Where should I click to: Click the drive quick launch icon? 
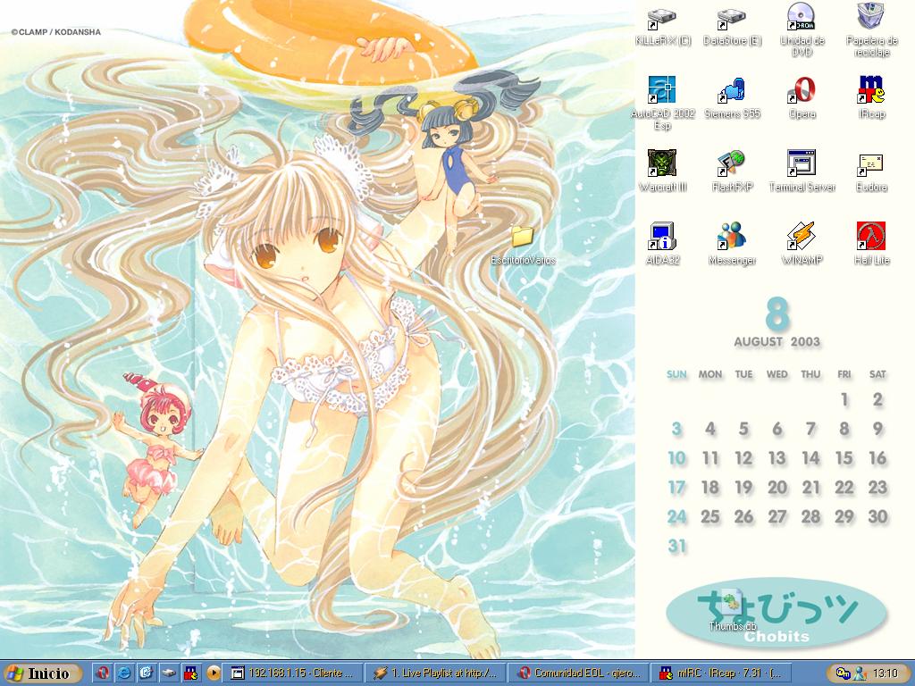click(x=168, y=673)
